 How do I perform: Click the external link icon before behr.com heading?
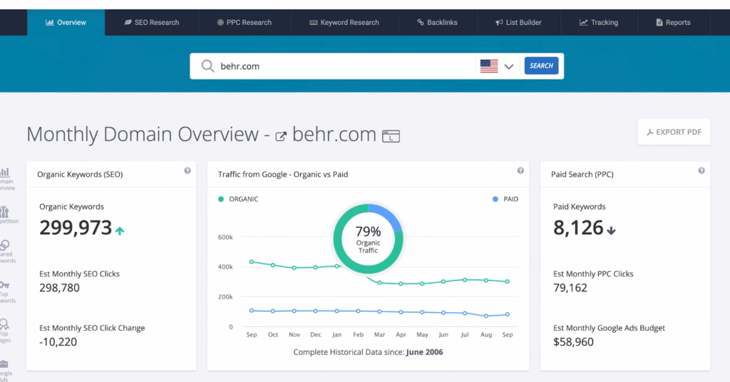pos(281,135)
